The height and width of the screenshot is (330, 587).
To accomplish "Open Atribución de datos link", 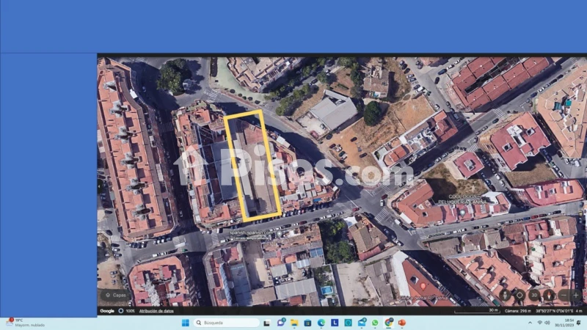I will pos(156,311).
